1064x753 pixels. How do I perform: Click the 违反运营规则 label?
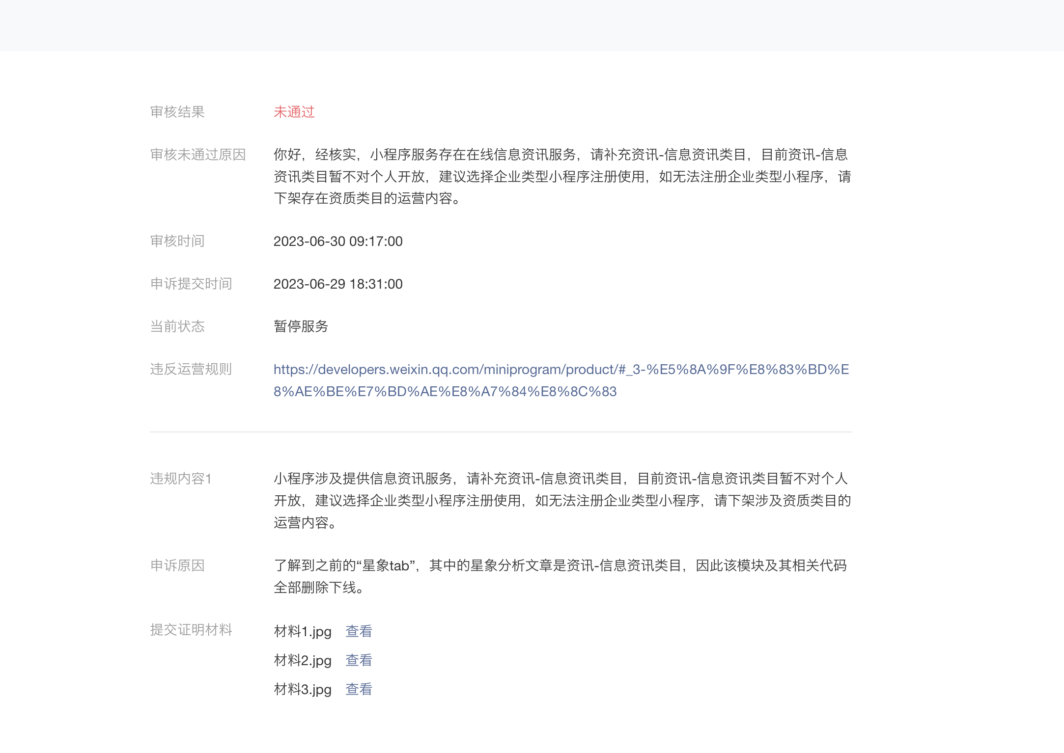point(191,369)
